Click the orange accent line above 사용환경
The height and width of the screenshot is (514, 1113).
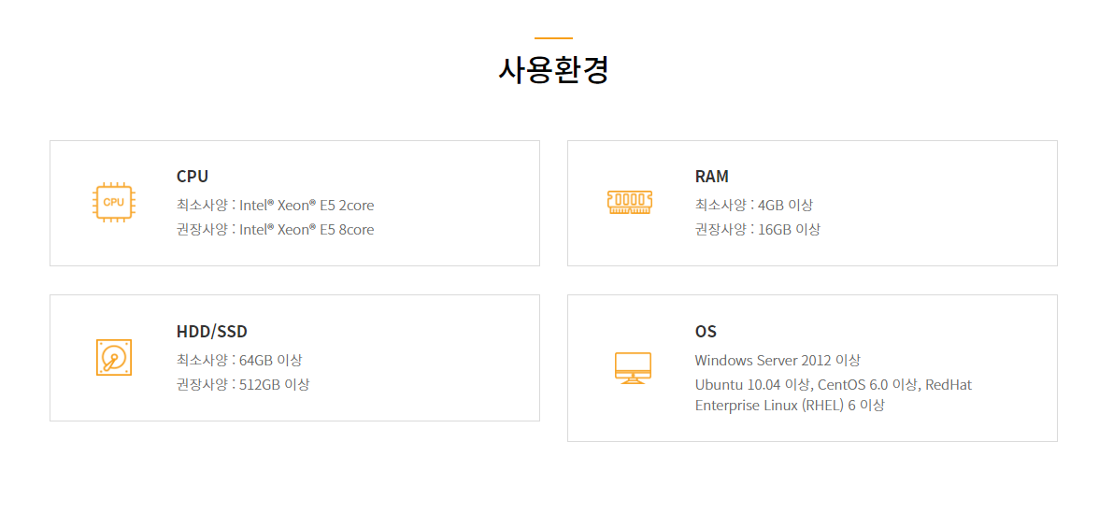click(x=553, y=38)
